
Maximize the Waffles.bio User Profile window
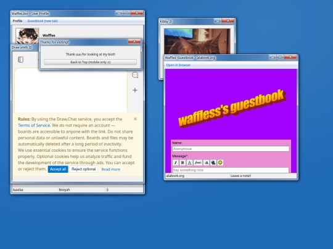pos(127,13)
